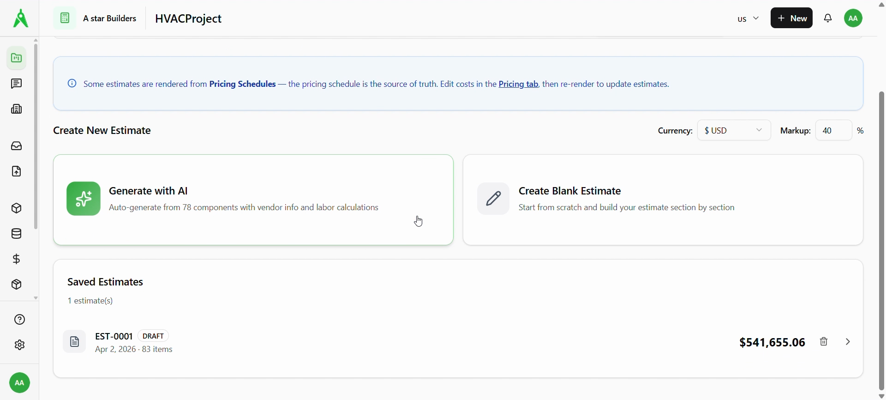Click the New button
This screenshot has height=400, width=886.
[791, 18]
